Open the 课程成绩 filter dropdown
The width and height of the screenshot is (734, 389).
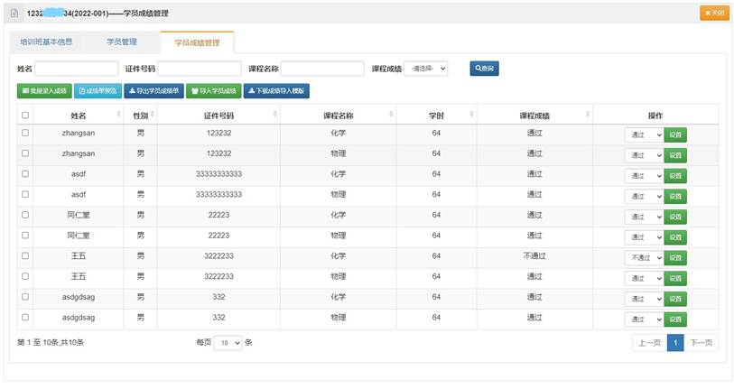click(x=426, y=69)
